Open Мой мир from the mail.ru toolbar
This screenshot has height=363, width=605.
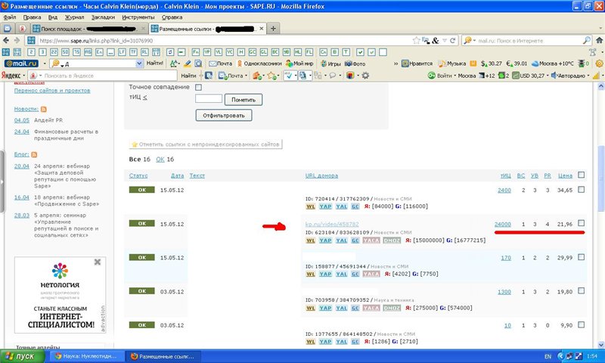[299, 64]
